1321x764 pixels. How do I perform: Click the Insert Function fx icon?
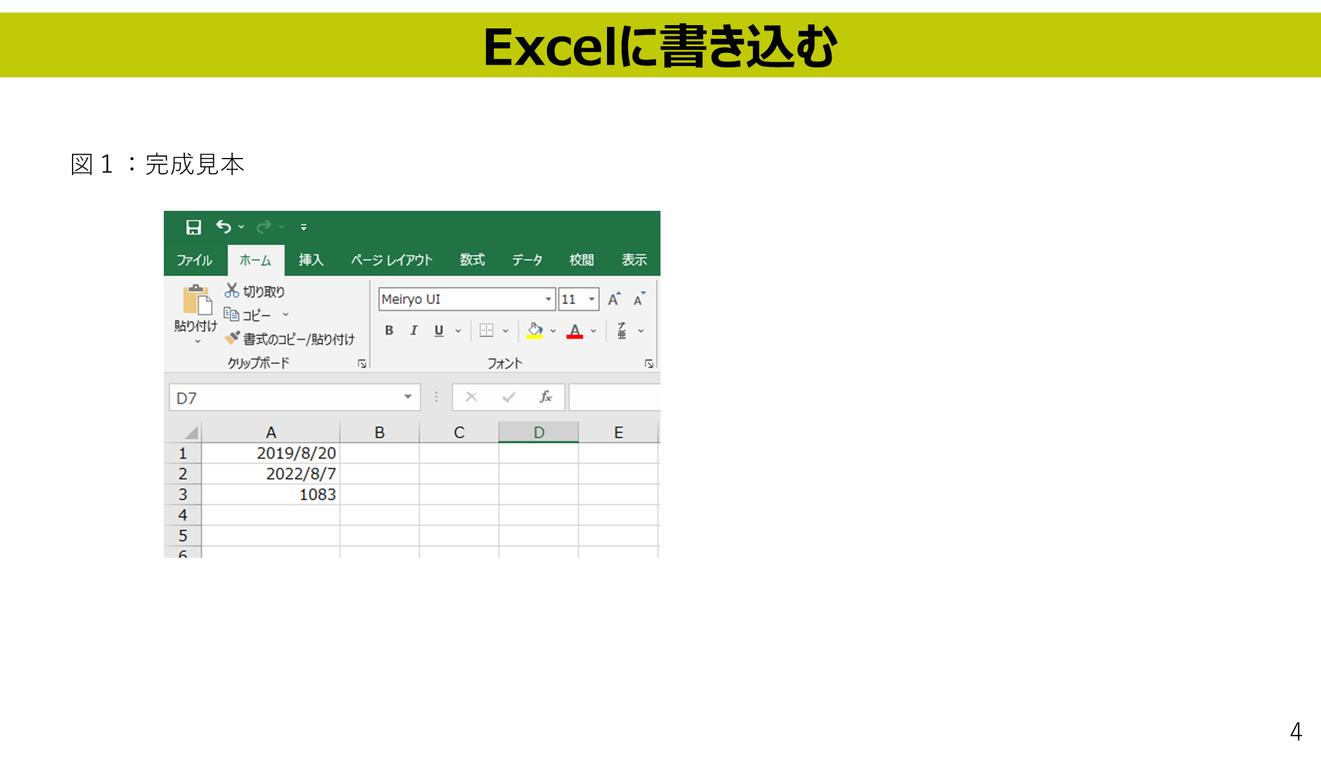pos(546,397)
